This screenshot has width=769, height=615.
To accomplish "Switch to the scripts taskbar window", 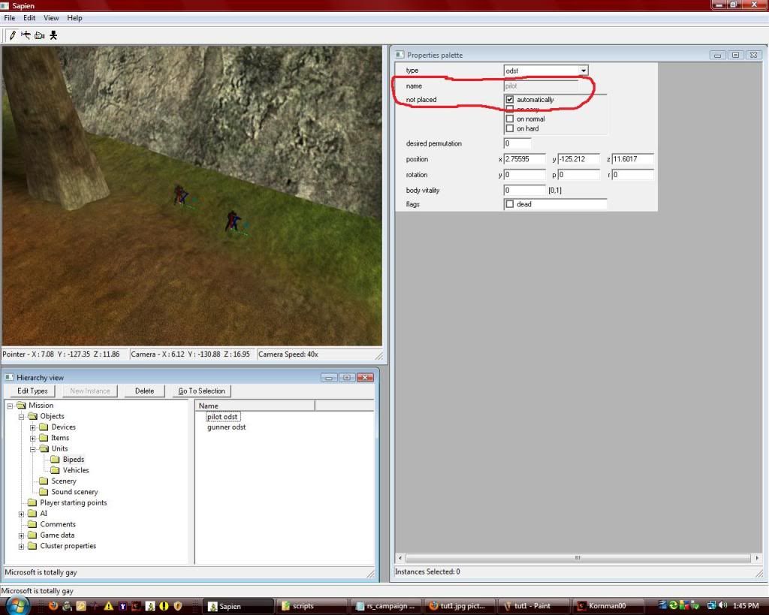I will tap(312, 606).
